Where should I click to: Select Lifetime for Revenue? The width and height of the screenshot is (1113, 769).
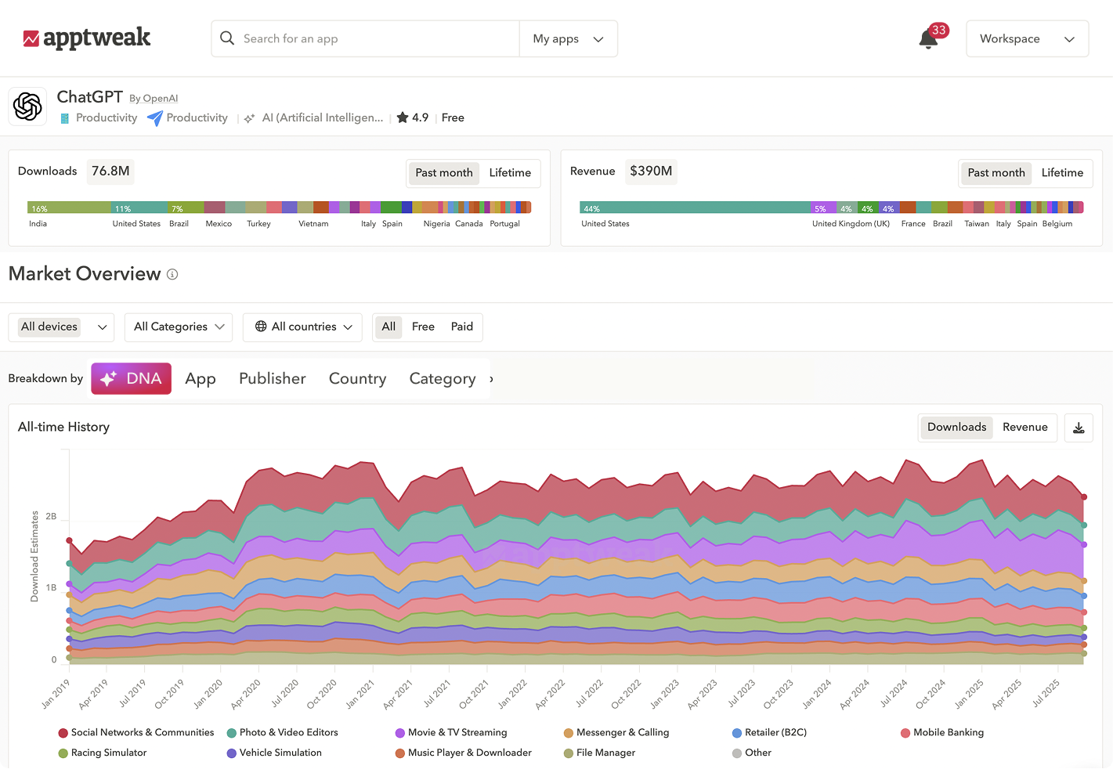1062,173
